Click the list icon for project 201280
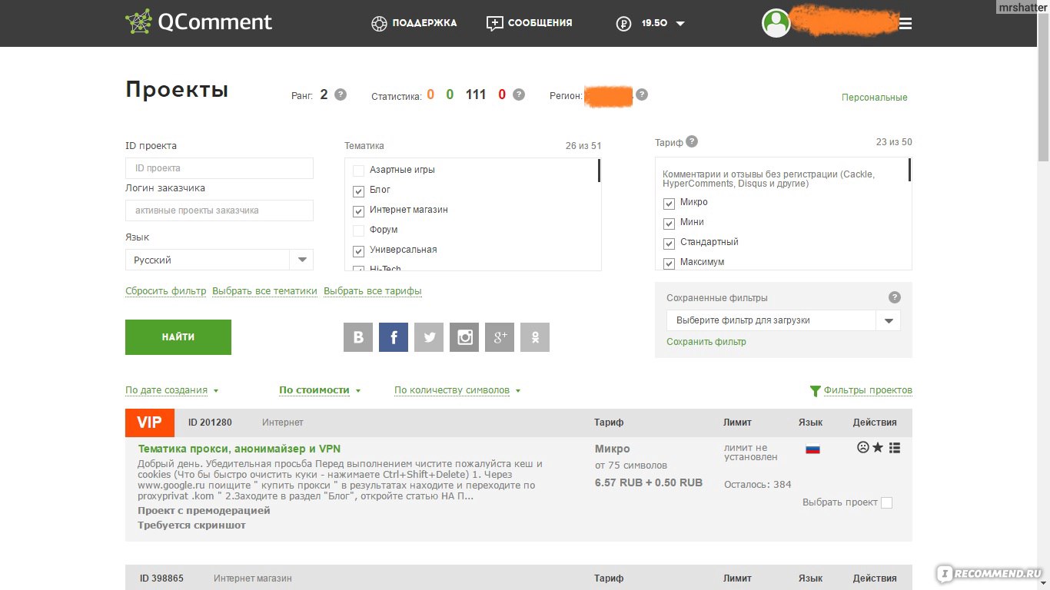The image size is (1050, 590). tap(895, 447)
